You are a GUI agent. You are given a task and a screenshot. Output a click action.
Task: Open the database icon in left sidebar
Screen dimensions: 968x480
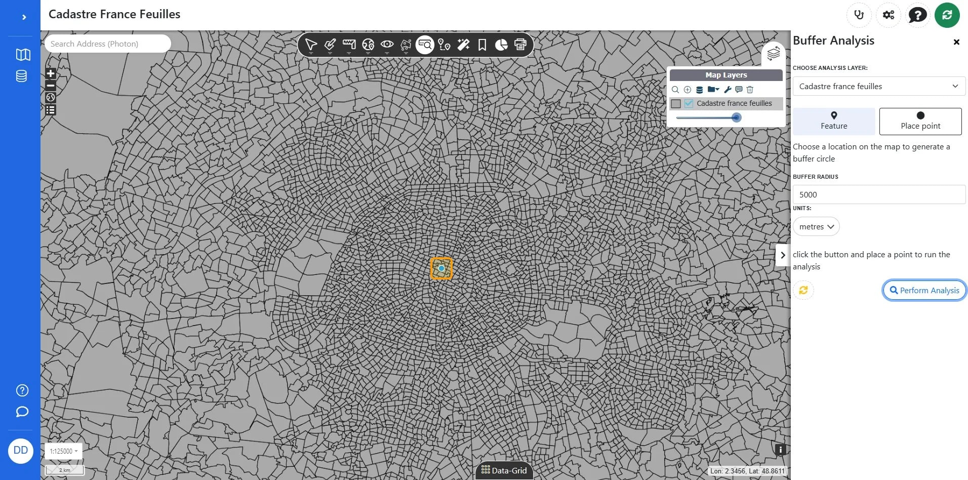point(21,76)
